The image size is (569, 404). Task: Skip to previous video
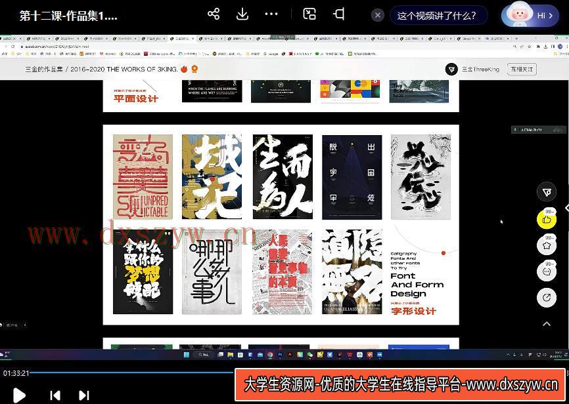coord(55,395)
